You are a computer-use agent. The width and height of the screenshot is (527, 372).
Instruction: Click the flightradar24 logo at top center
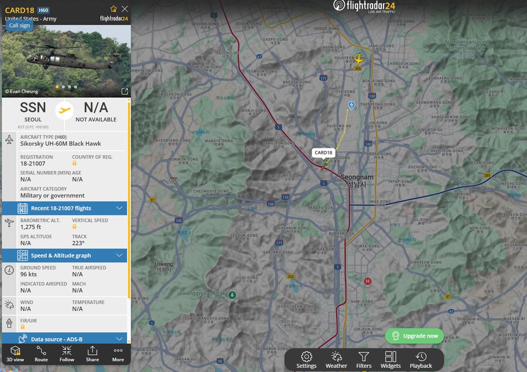pos(364,6)
